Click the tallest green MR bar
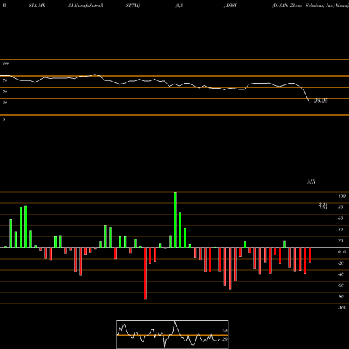Viewport: 349px width, 349px height. click(175, 220)
